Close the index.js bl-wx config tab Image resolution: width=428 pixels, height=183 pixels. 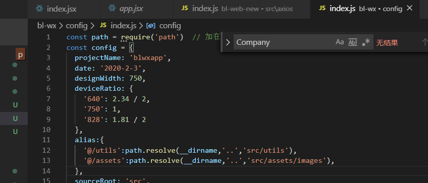point(409,9)
